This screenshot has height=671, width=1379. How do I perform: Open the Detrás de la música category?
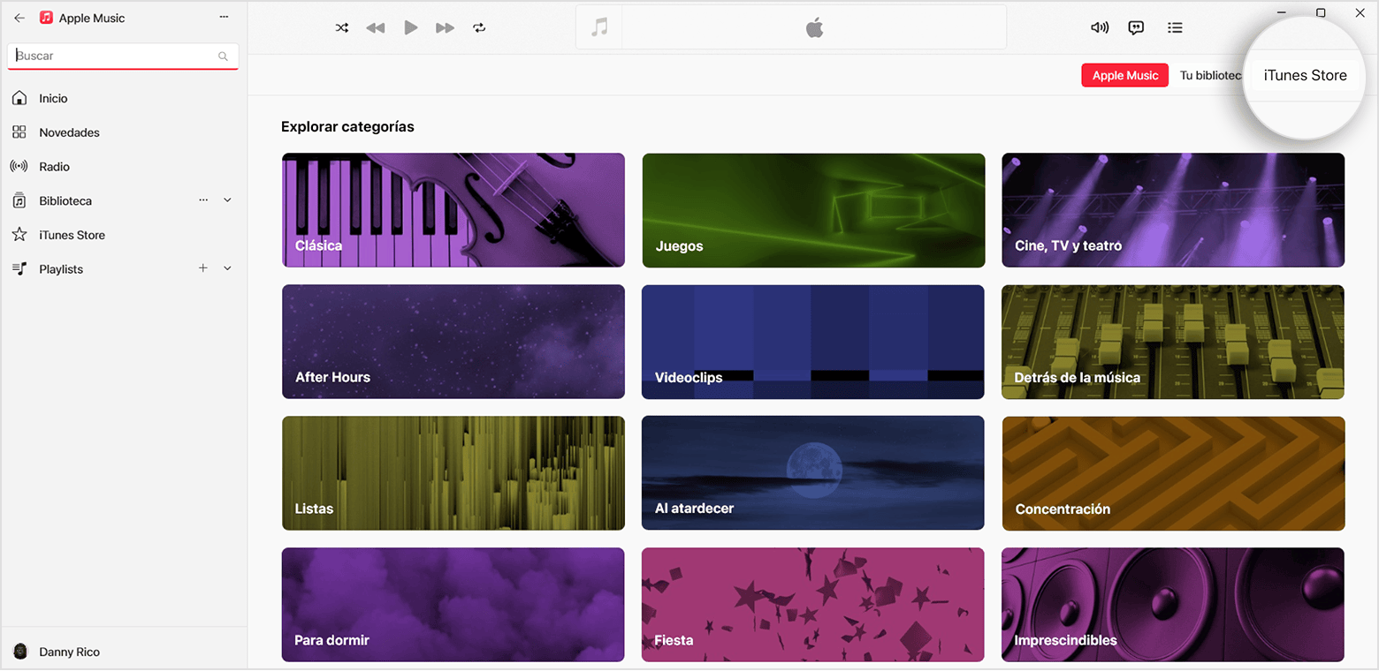tap(1173, 342)
